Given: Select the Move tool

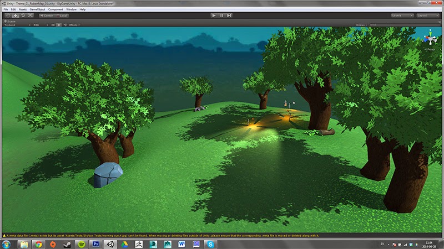Looking at the screenshot, I should click(15, 15).
